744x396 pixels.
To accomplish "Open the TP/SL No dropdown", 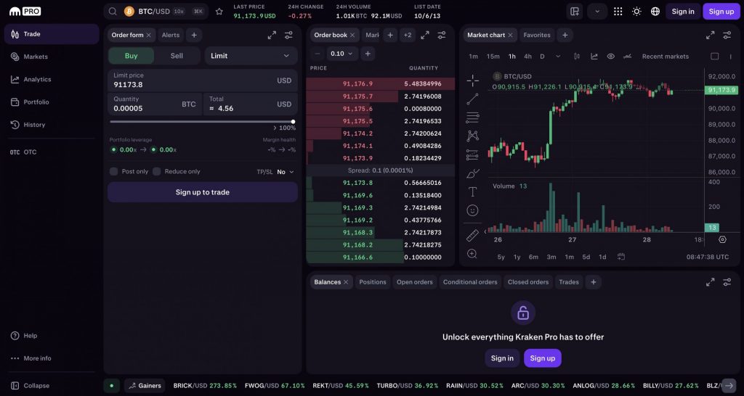I will 286,172.
